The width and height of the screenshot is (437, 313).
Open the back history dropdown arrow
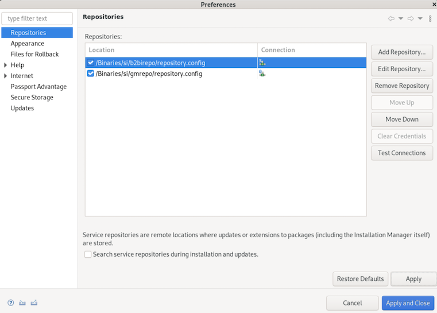pyautogui.click(x=401, y=18)
